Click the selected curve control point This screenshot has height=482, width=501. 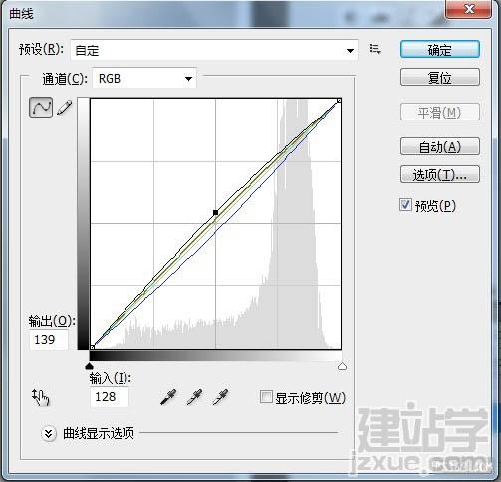(x=215, y=212)
